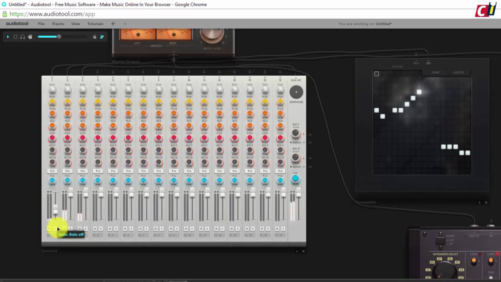Toggle the Pre button on channel 8
Screen dimensions: 501x282
pyautogui.click(x=159, y=171)
